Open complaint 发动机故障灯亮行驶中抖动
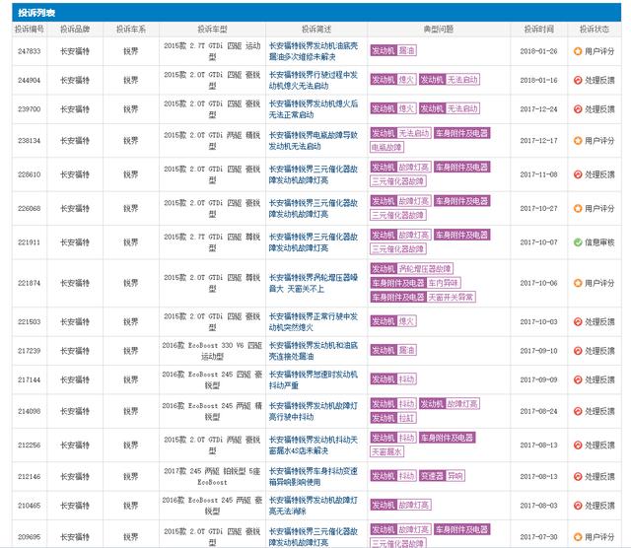Screen dimensions: 631x548 (x=314, y=411)
